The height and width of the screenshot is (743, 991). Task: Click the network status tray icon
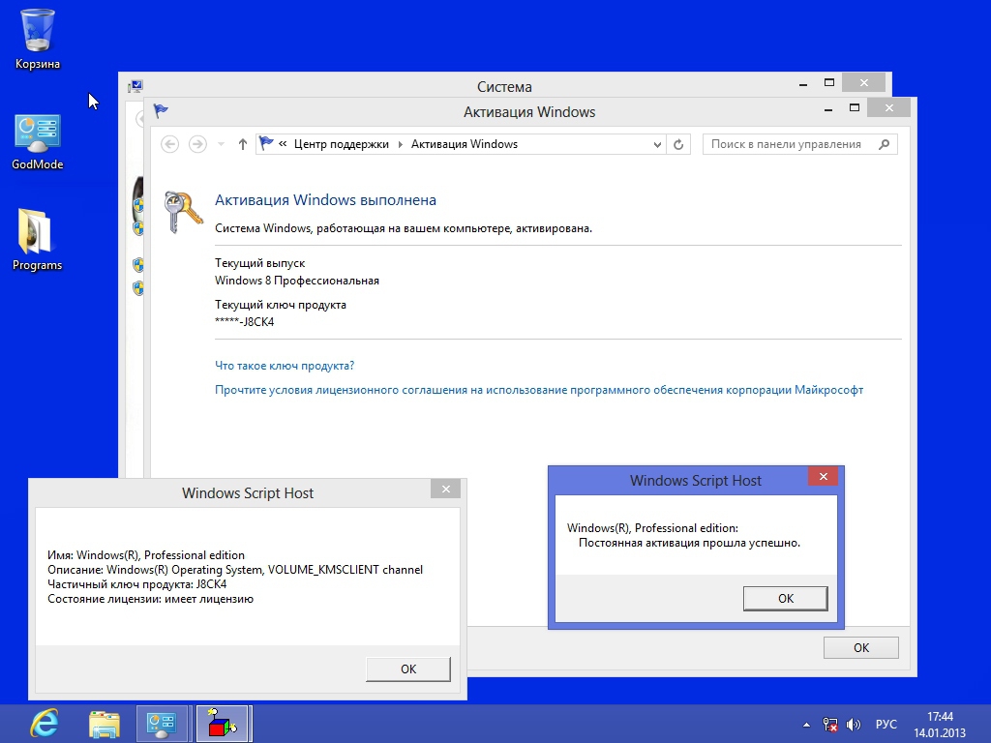(x=829, y=725)
